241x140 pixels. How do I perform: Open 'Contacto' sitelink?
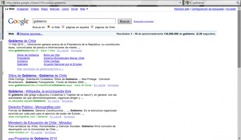coord(22,61)
